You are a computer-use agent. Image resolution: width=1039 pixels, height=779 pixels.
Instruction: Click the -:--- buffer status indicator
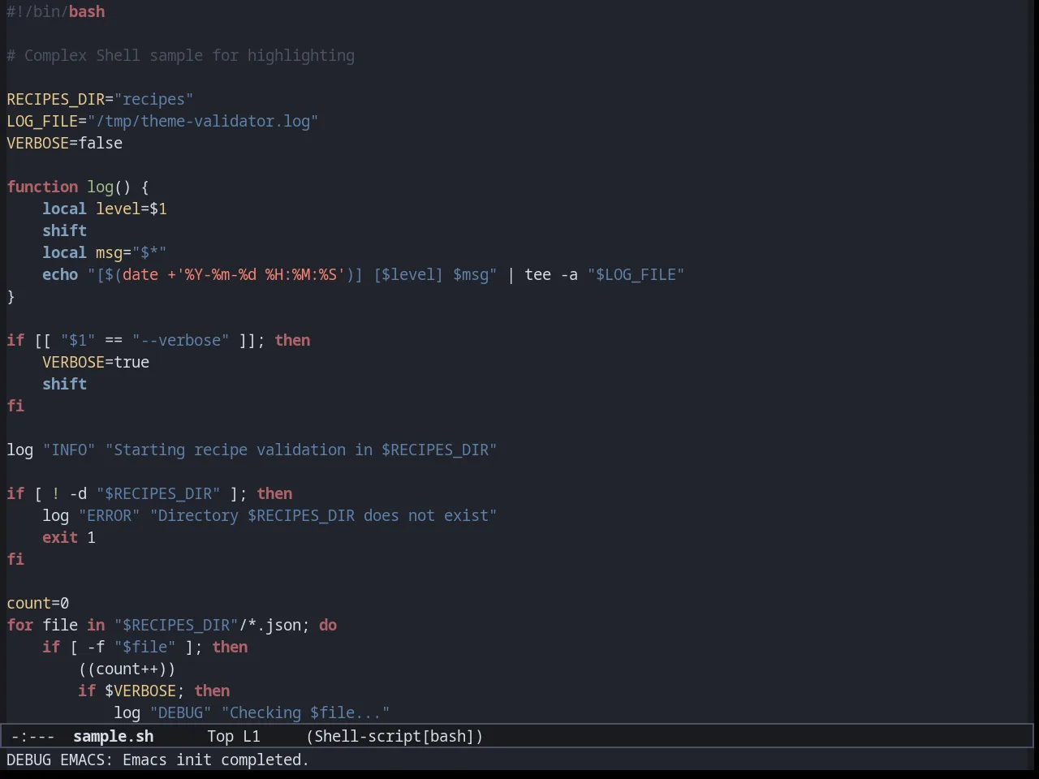point(32,736)
